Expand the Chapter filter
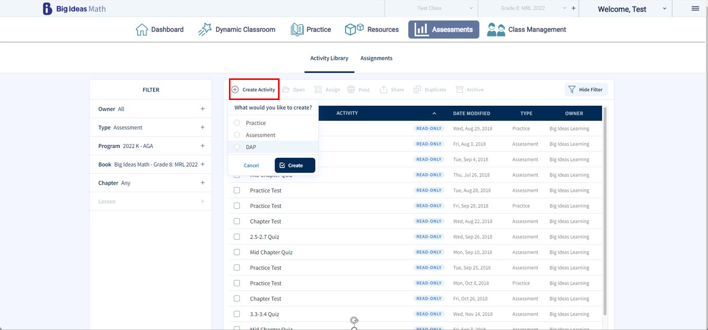The width and height of the screenshot is (708, 330). pos(203,183)
